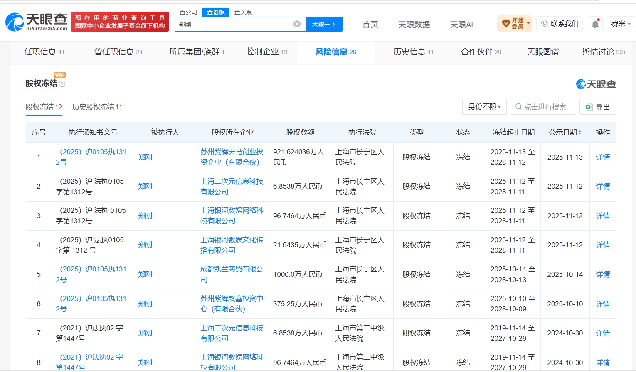This screenshot has width=636, height=372.
Task: Click the 点击进行搜索 table search field
Action: [543, 107]
